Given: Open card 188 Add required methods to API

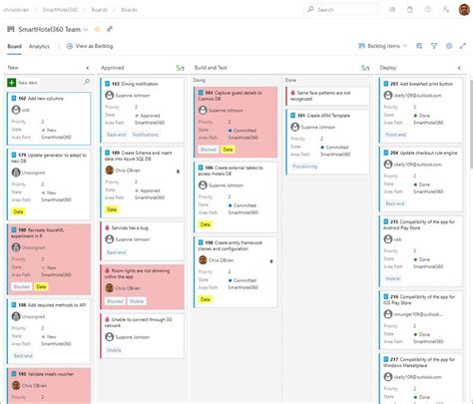Looking at the screenshot, I should (x=52, y=305).
